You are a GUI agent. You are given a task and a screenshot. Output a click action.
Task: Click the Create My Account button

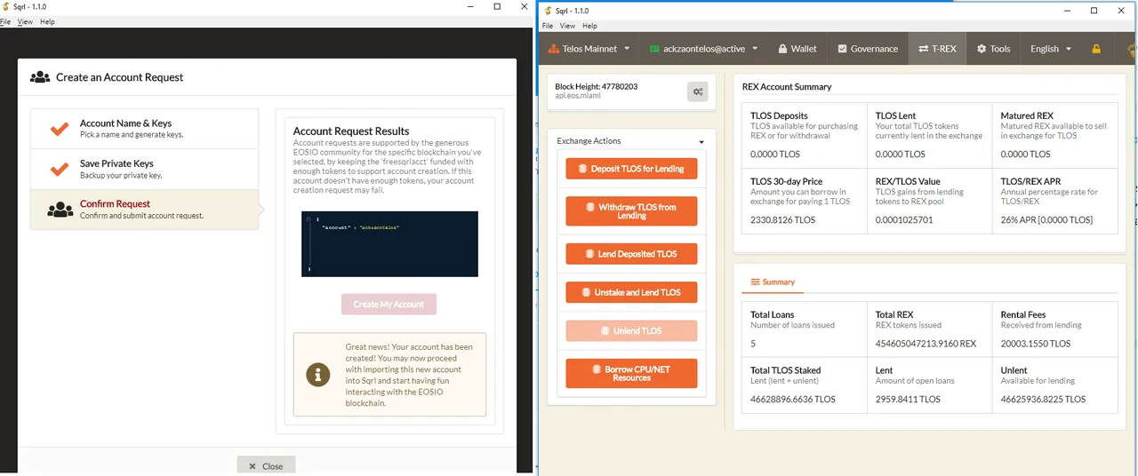[389, 304]
